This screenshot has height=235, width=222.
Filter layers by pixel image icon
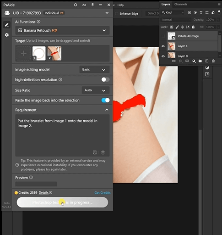189,12
